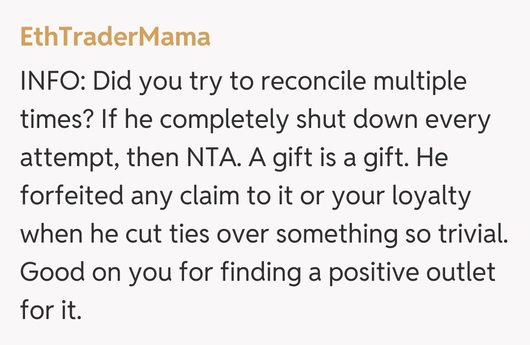This screenshot has height=345, width=530.
Task: Click the word "INFO:" in the comment
Action: [x=52, y=81]
